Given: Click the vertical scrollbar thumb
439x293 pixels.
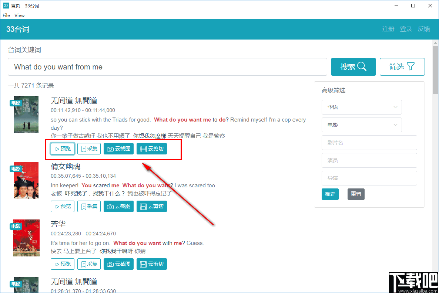Looking at the screenshot, I should click(435, 70).
